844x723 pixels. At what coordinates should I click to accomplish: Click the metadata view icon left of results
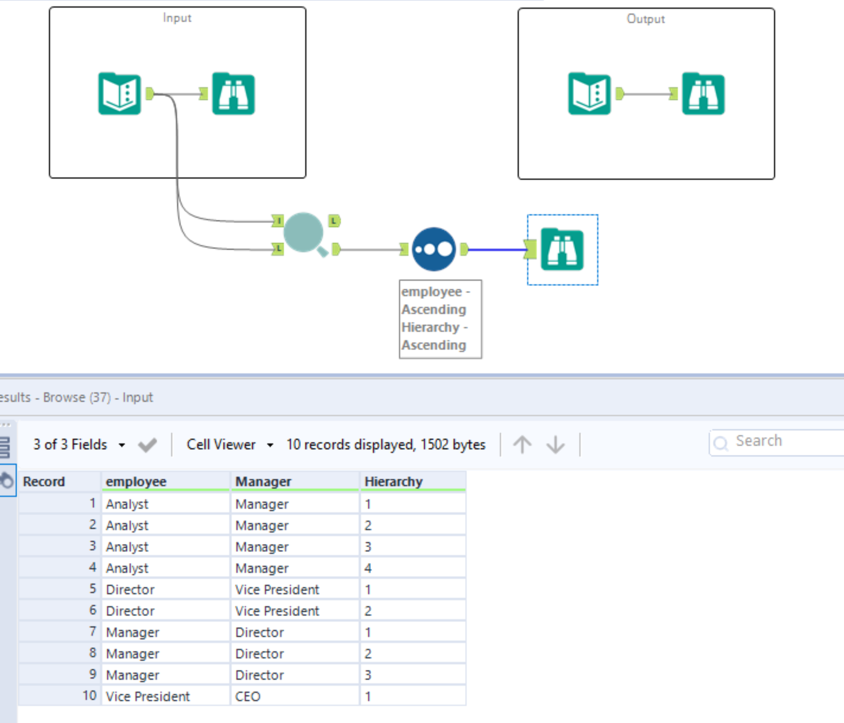click(x=4, y=447)
